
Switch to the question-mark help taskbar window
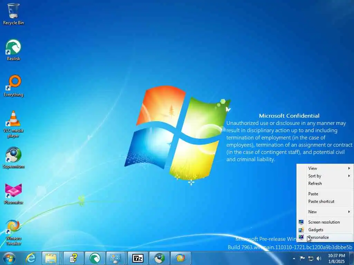click(x=74, y=258)
